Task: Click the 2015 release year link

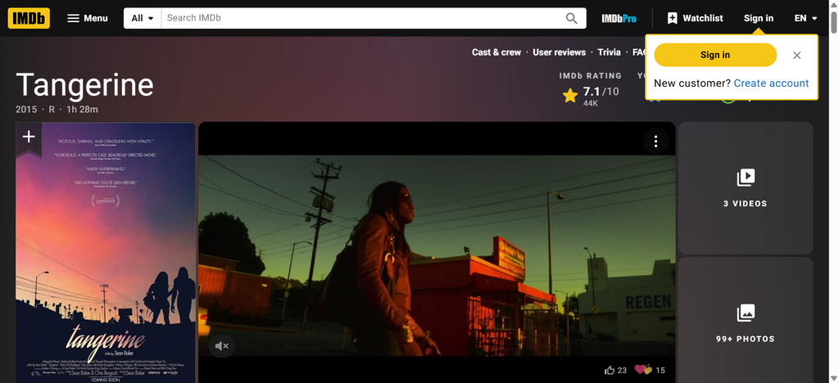Action: (x=26, y=110)
